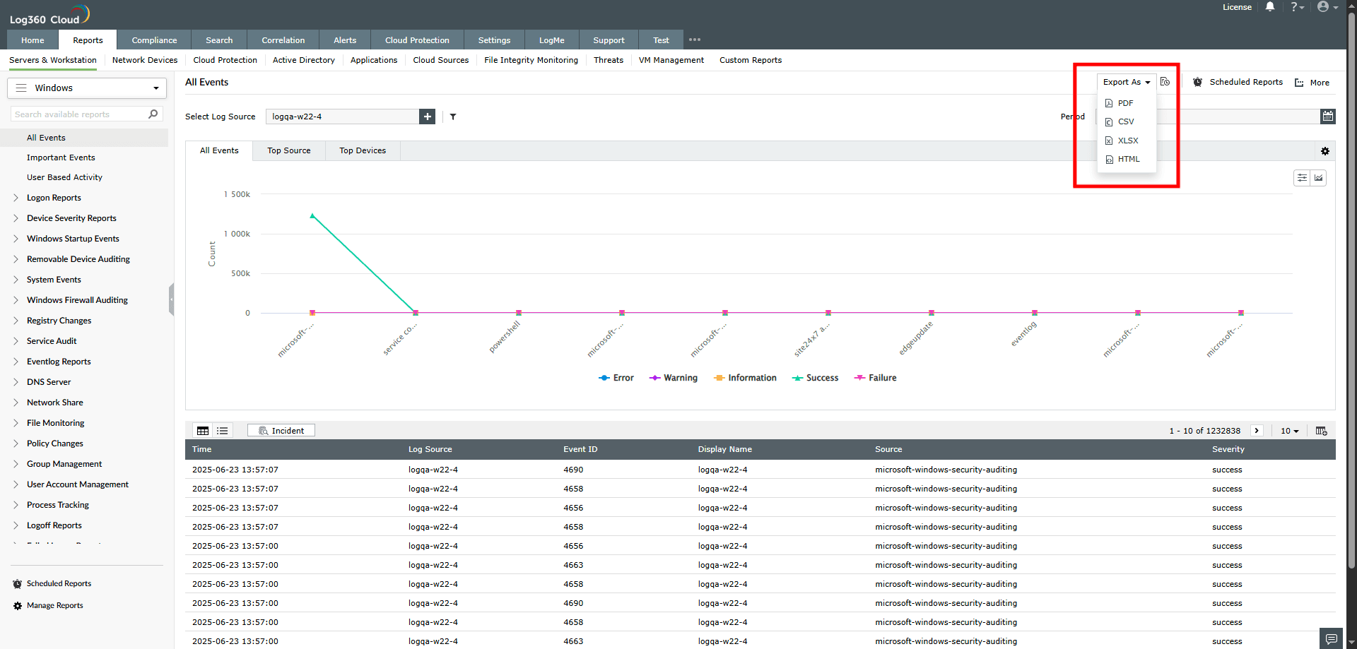
Task: Toggle the Success series in the chart legend
Action: pos(815,378)
